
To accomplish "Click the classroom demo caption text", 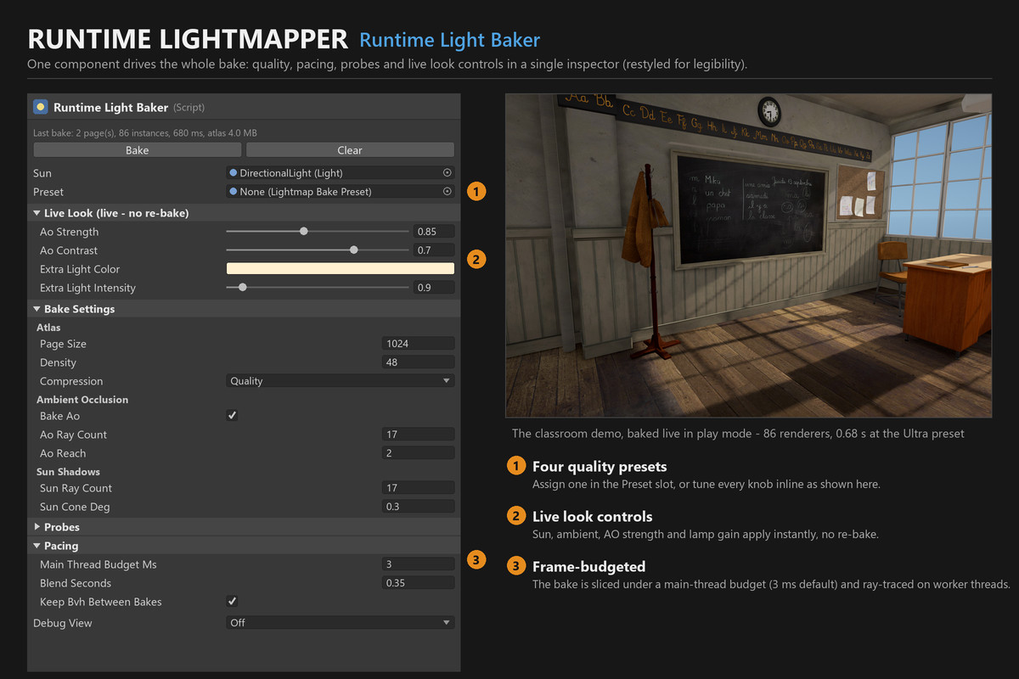I will (738, 433).
